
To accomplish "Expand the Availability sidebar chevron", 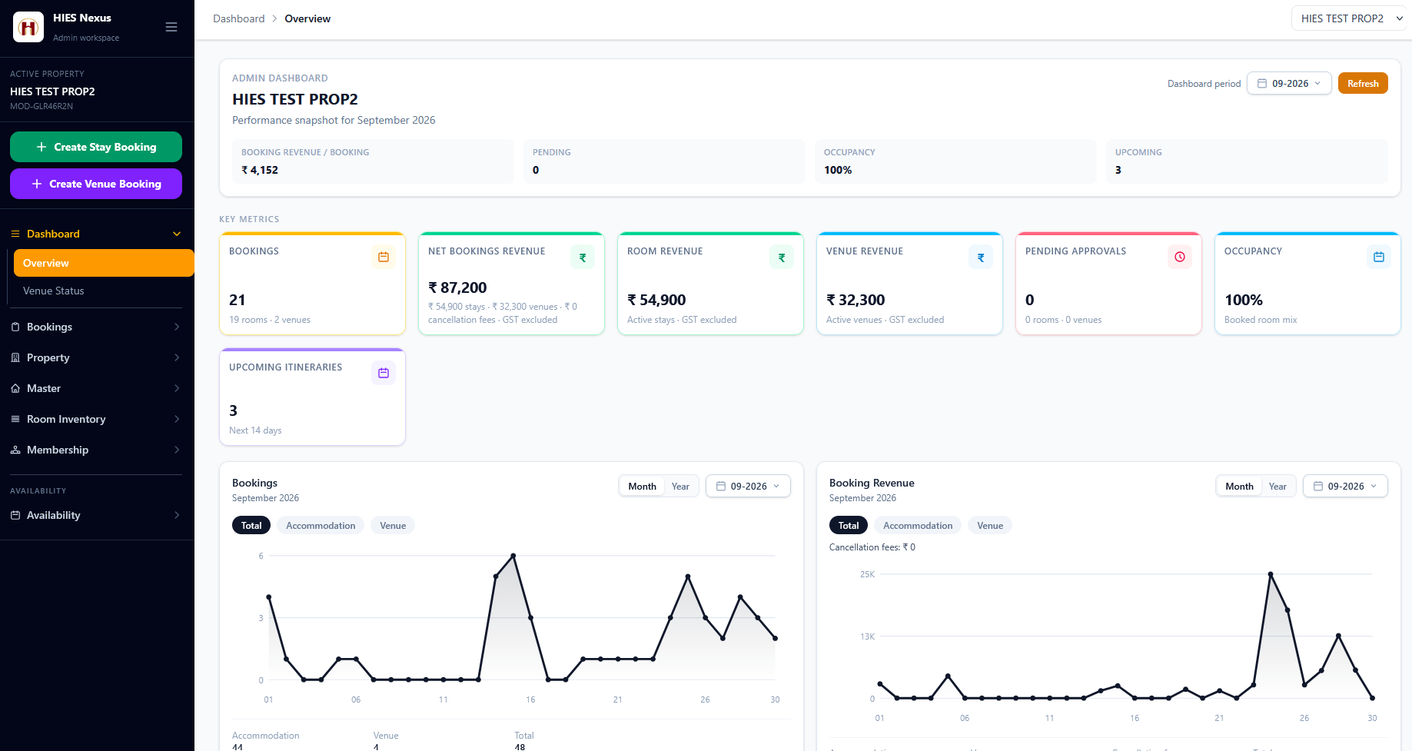I will tap(177, 515).
